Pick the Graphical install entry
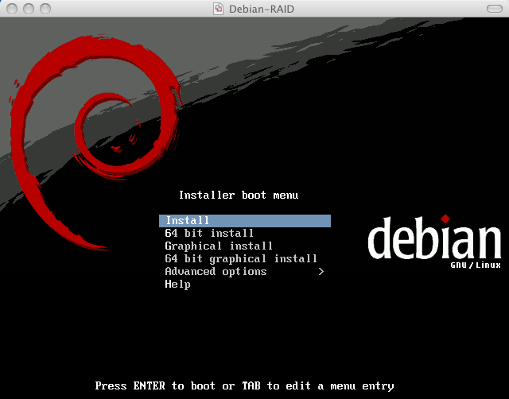 (x=219, y=246)
